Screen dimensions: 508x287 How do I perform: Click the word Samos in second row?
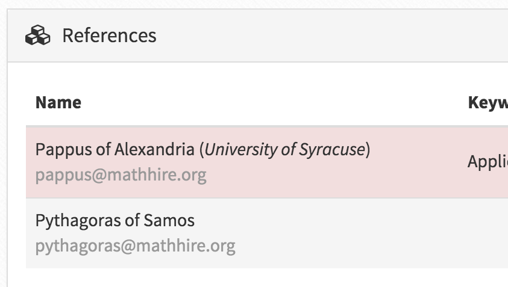click(x=169, y=221)
